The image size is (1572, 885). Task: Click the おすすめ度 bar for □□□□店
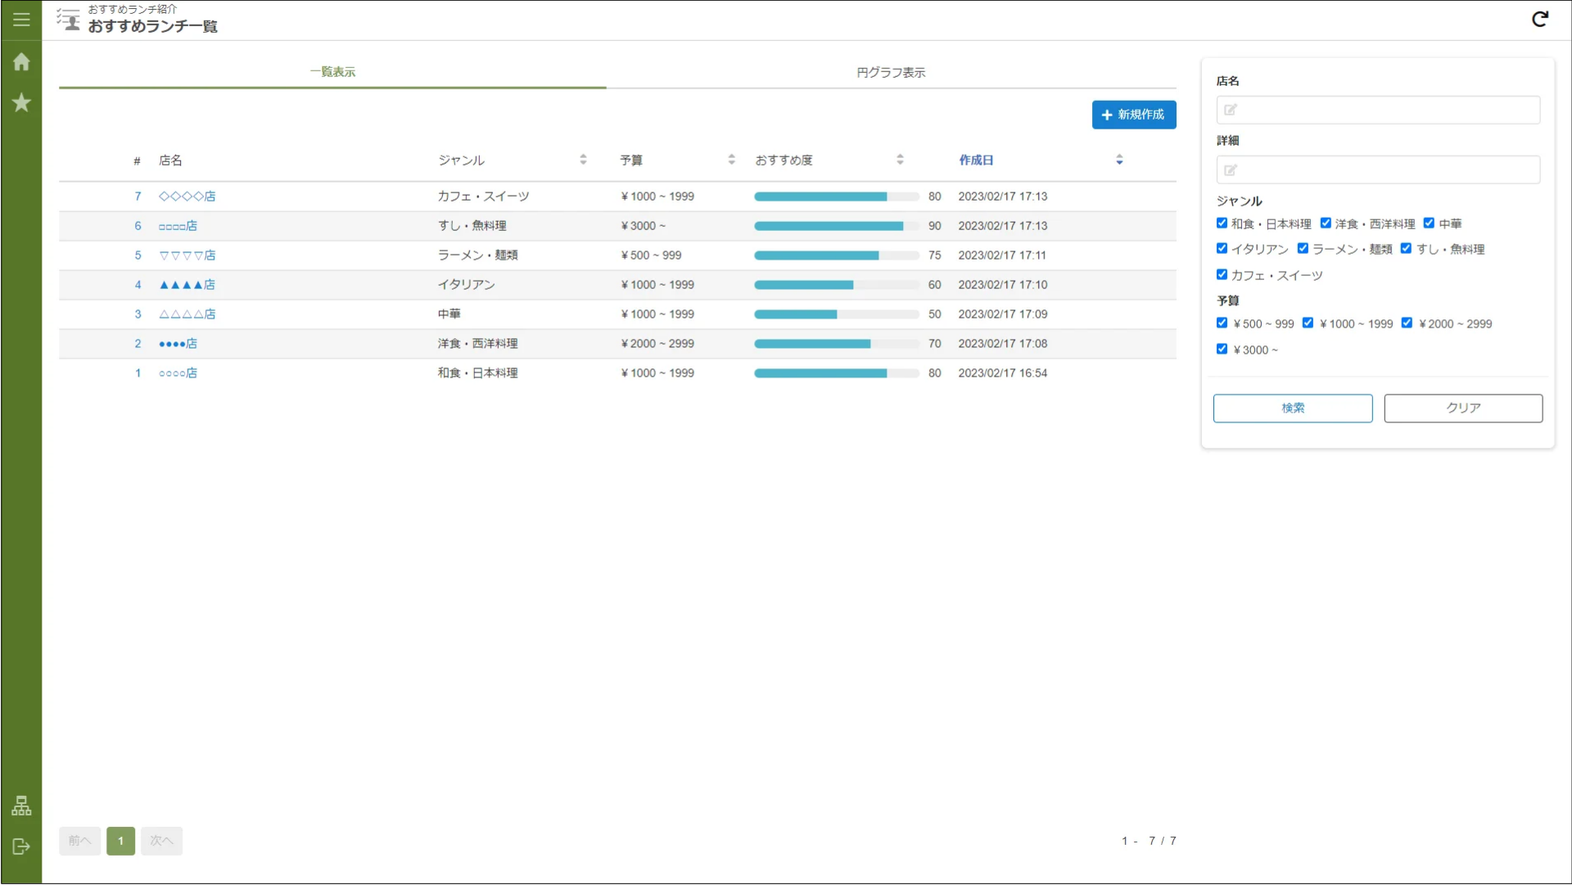pos(836,226)
